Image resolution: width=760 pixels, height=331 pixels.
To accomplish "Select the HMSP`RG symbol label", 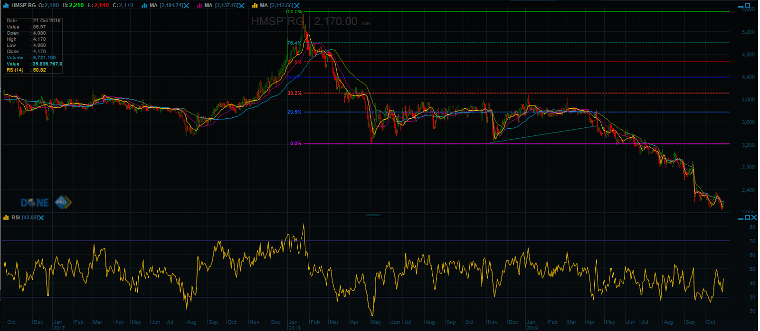I will pyautogui.click(x=23, y=5).
